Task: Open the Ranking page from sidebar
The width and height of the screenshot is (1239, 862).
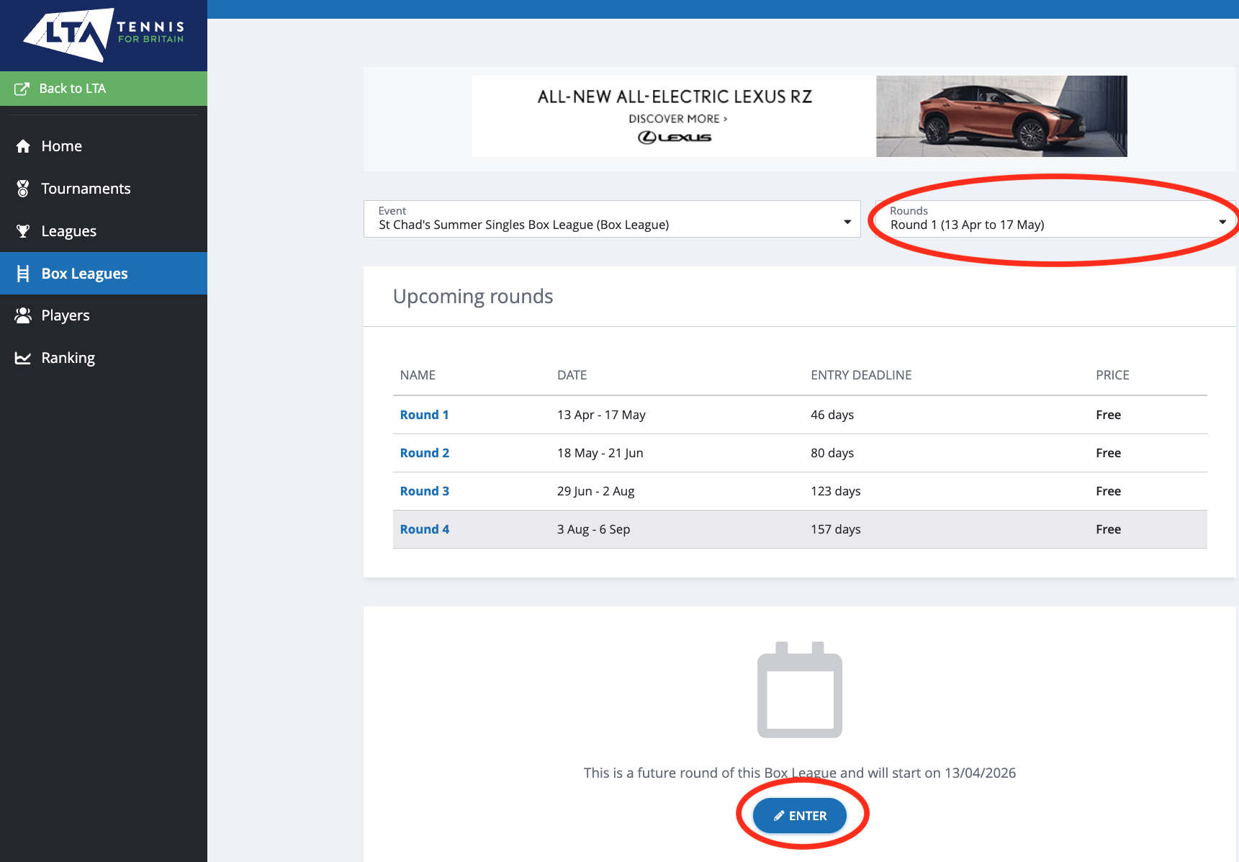Action: click(68, 358)
